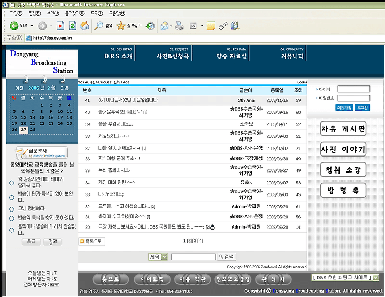The image size is (385, 297).
Task: Open dropdown arrow next to Mail icon
Action: 171,26
